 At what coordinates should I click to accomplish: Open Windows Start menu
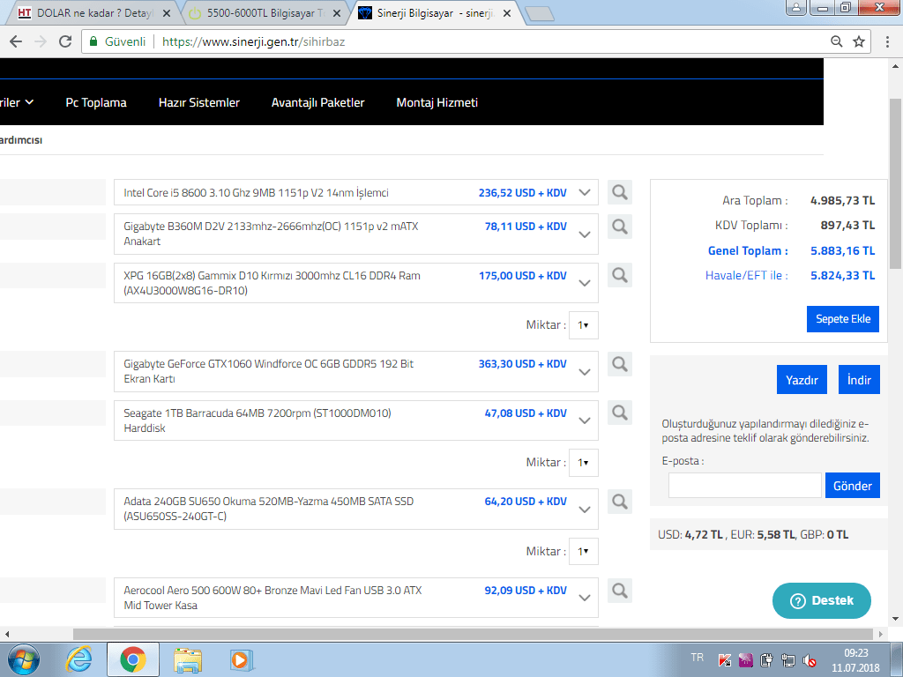point(24,659)
